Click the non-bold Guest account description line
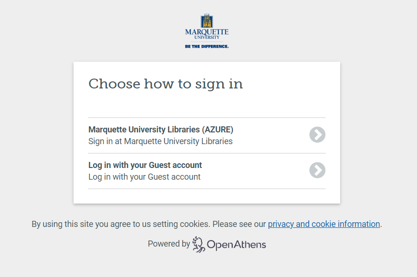 click(x=144, y=177)
